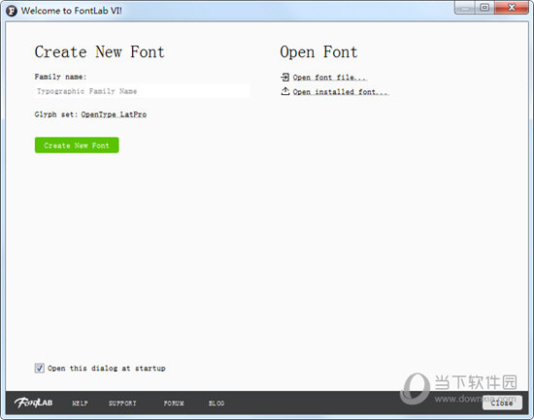Click the Open installed font icon

285,91
